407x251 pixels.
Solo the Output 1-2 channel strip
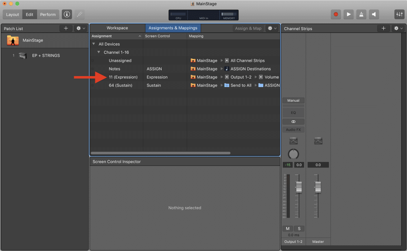[299, 229]
